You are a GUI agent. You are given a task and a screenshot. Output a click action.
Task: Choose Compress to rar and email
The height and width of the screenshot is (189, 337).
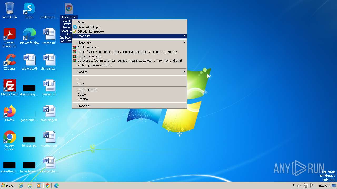tap(130, 61)
